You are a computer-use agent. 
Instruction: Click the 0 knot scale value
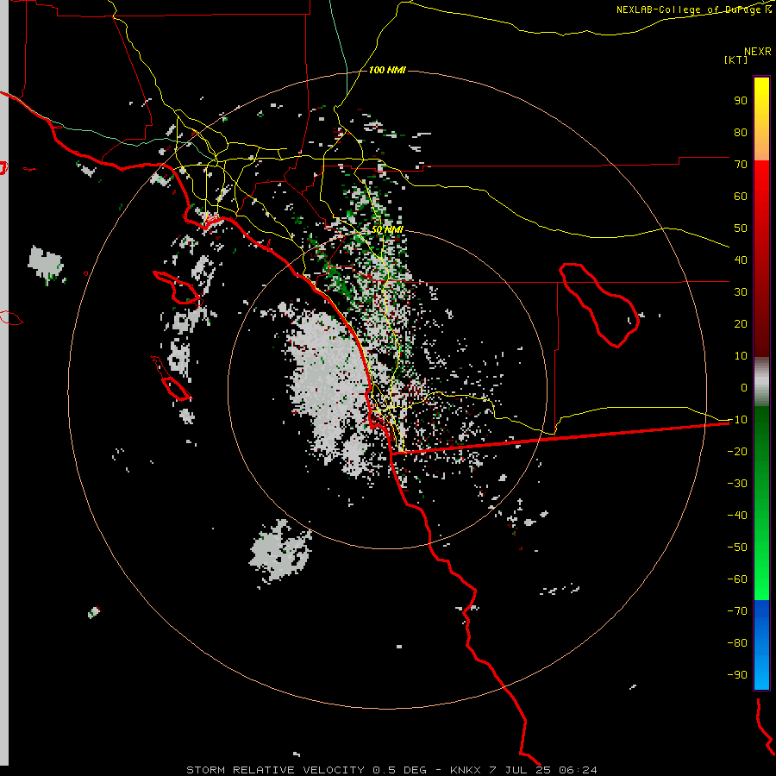[744, 388]
